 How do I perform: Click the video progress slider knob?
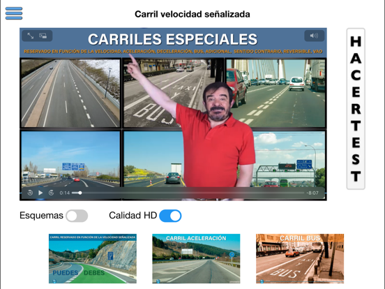pos(80,193)
